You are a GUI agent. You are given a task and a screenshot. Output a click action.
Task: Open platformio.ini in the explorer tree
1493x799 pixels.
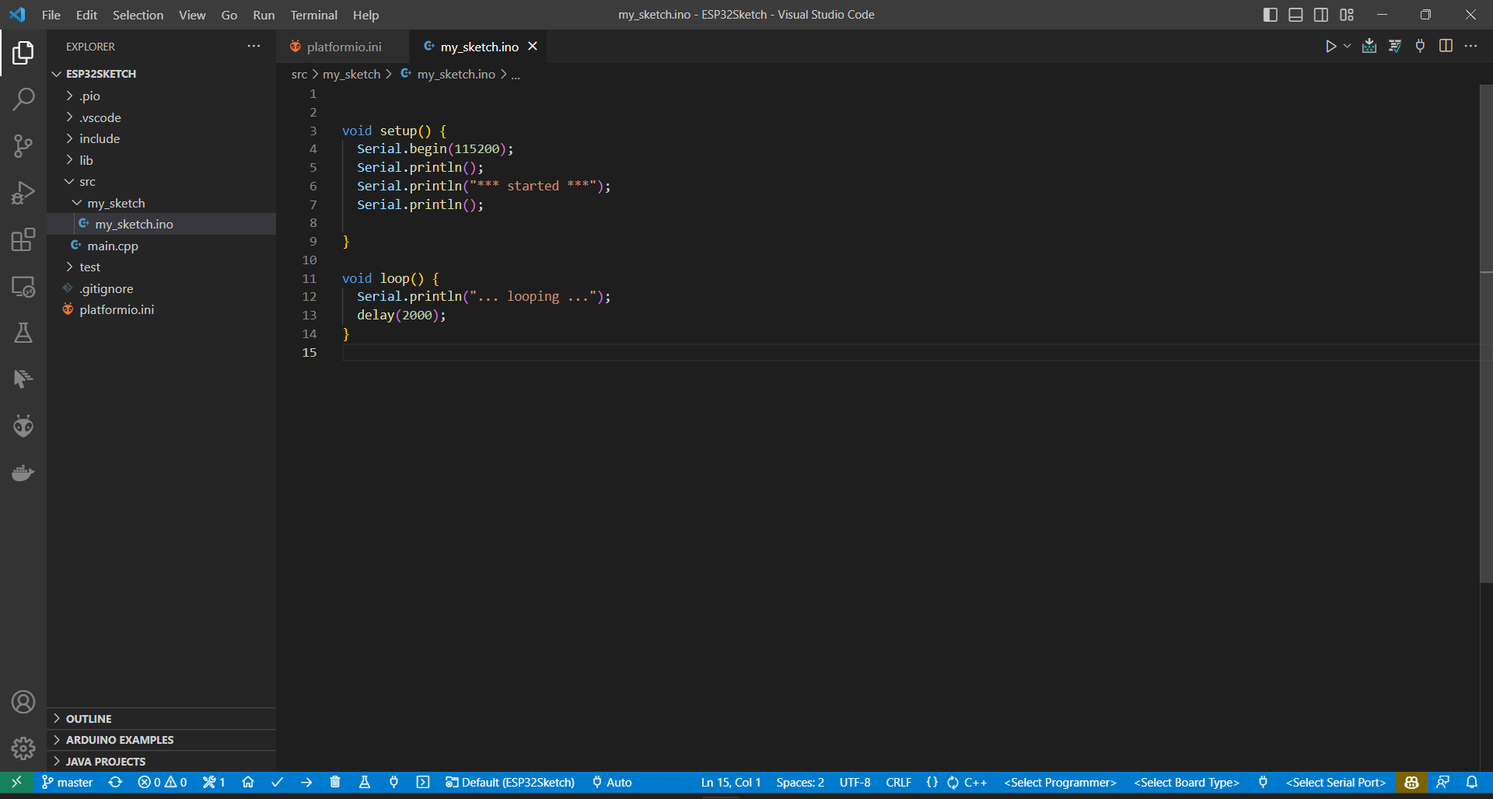161,309
